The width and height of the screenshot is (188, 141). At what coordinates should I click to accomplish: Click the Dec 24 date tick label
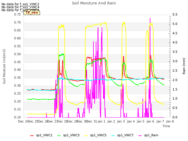pos(23,121)
